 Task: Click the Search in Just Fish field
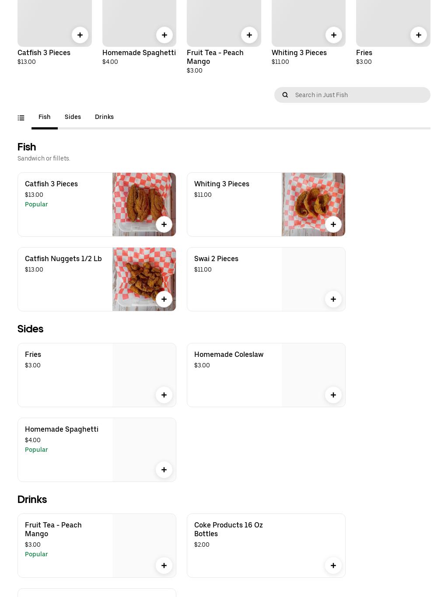point(359,95)
